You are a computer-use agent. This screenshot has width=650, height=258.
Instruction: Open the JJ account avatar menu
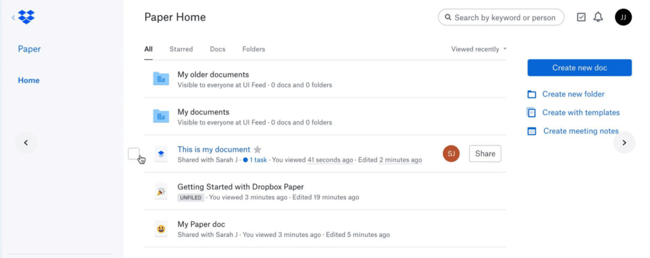(x=623, y=17)
